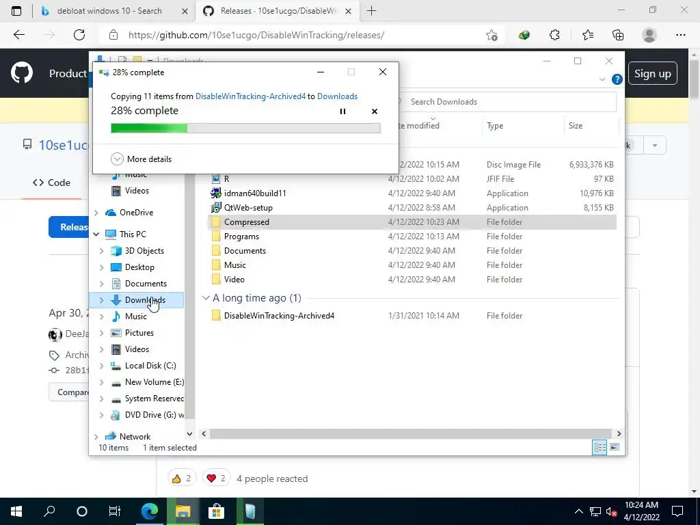The height and width of the screenshot is (525, 700).
Task: Expand Local Disk (C:) tree node
Action: tap(101, 366)
